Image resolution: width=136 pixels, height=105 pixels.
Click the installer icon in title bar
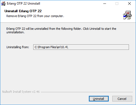click(x=3, y=4)
